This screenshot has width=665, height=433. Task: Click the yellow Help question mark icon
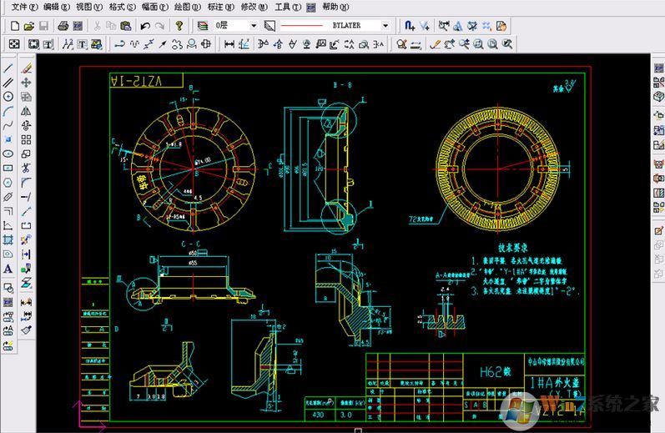[x=179, y=26]
